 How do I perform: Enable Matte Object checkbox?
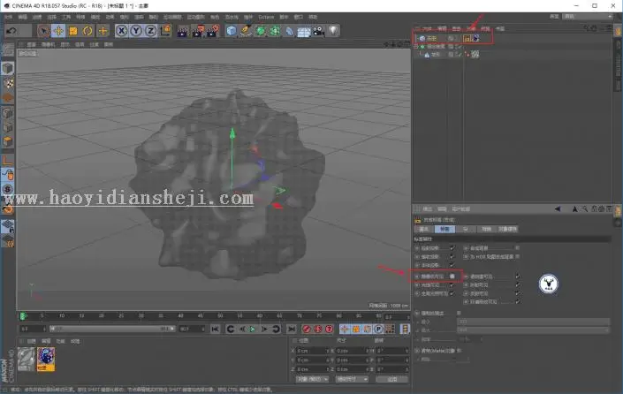[x=459, y=351]
